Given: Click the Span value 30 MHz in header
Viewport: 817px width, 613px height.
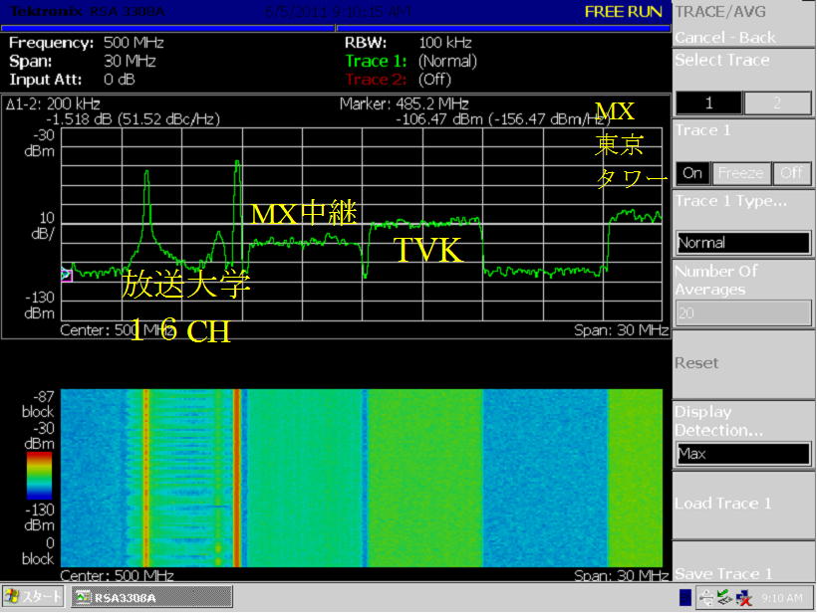Looking at the screenshot, I should [x=130, y=62].
